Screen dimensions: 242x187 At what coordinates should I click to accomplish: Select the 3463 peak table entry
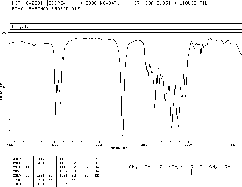click(21, 159)
